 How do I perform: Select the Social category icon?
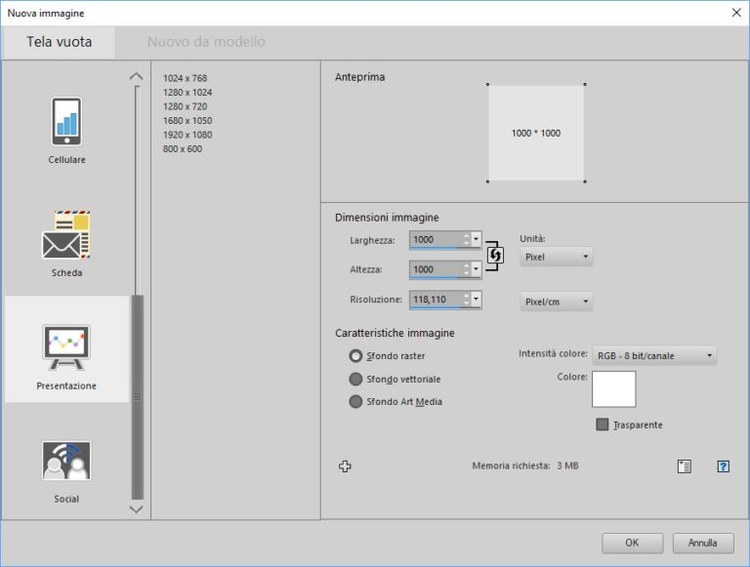[x=66, y=461]
